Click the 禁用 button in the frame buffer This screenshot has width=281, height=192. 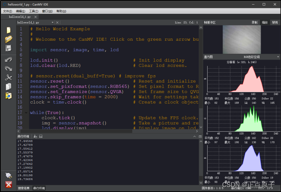click(275, 22)
